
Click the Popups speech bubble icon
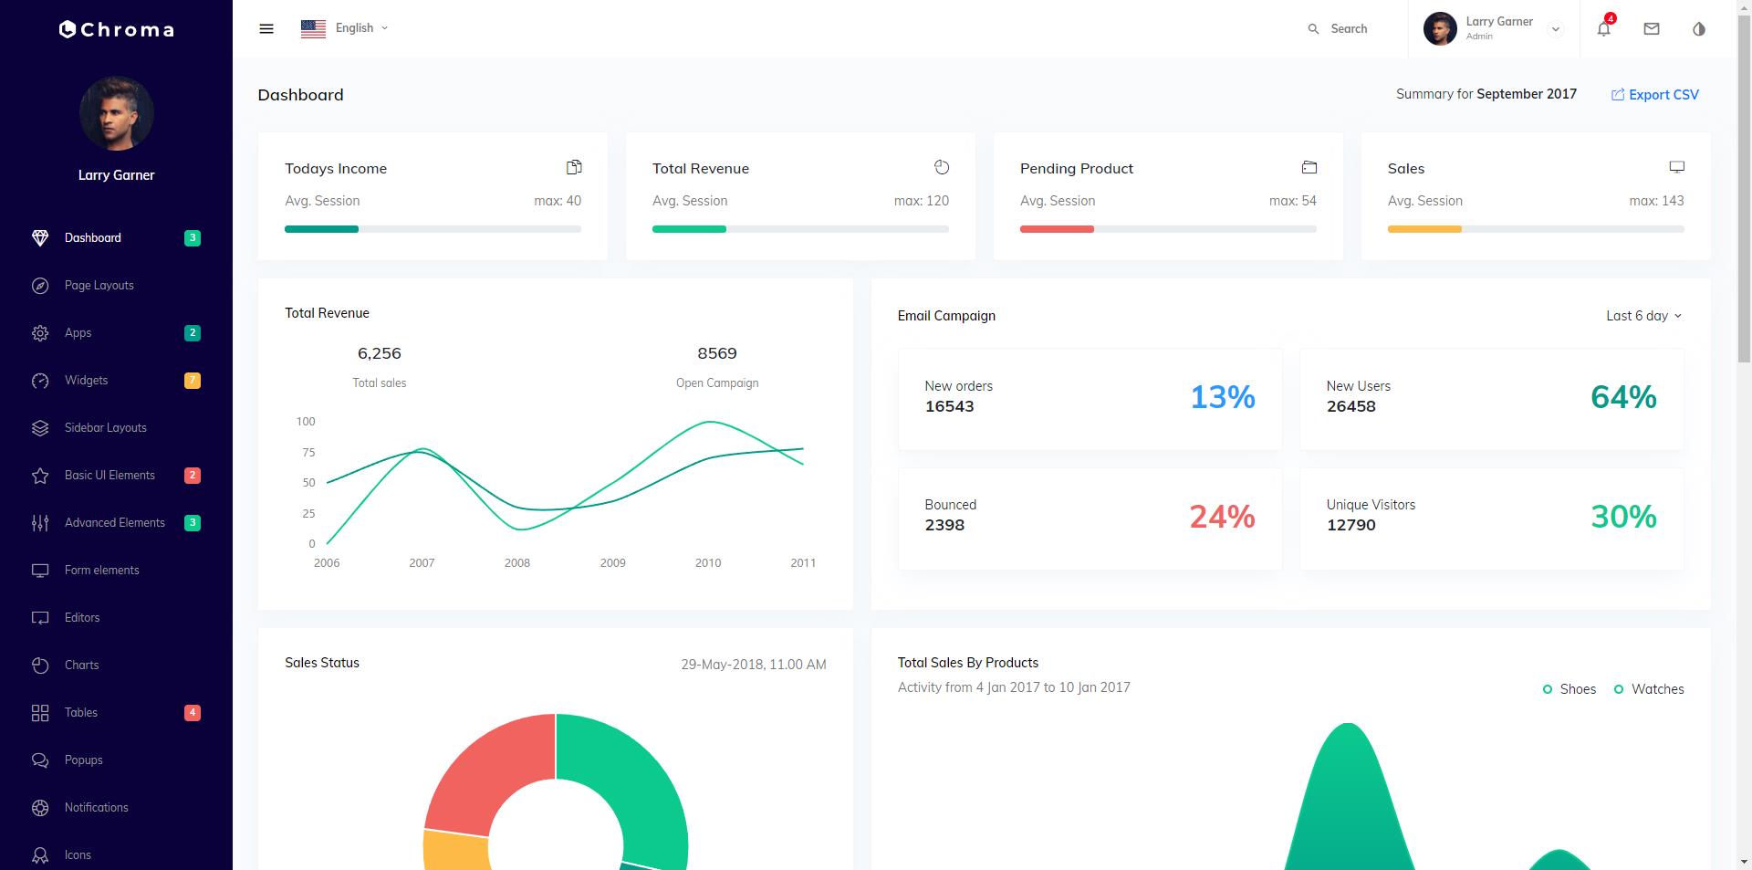coord(40,760)
